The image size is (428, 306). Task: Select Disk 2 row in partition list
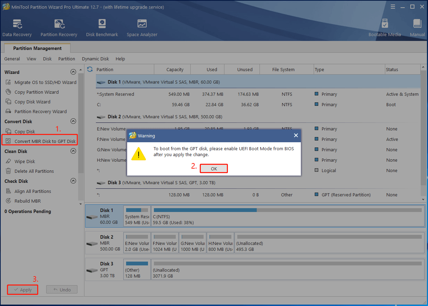click(258, 117)
